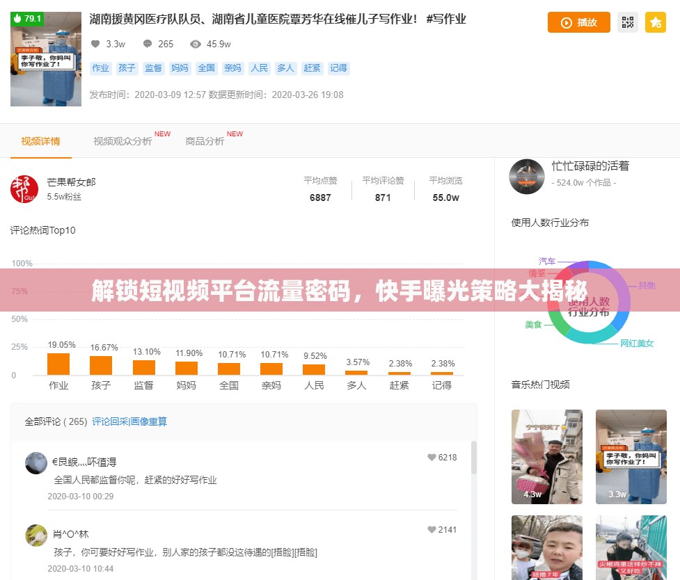The image size is (680, 580).
Task: Open the music video thumbnail with 3.3w
Action: point(631,457)
